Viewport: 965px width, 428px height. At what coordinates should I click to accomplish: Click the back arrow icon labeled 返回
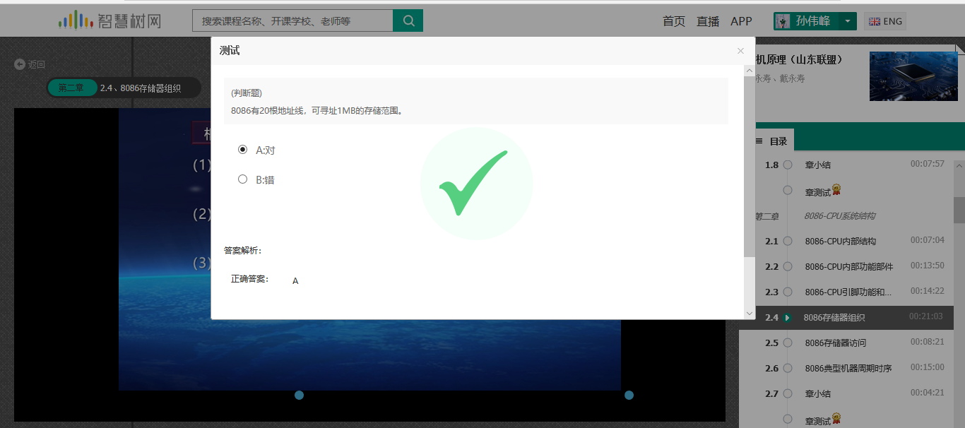click(x=20, y=64)
